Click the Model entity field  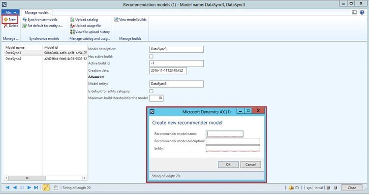(x=176, y=84)
